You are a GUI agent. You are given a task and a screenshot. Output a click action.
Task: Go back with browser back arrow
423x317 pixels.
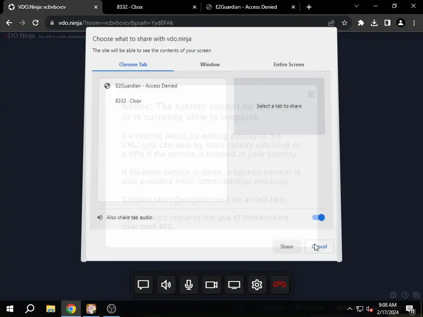(9, 23)
